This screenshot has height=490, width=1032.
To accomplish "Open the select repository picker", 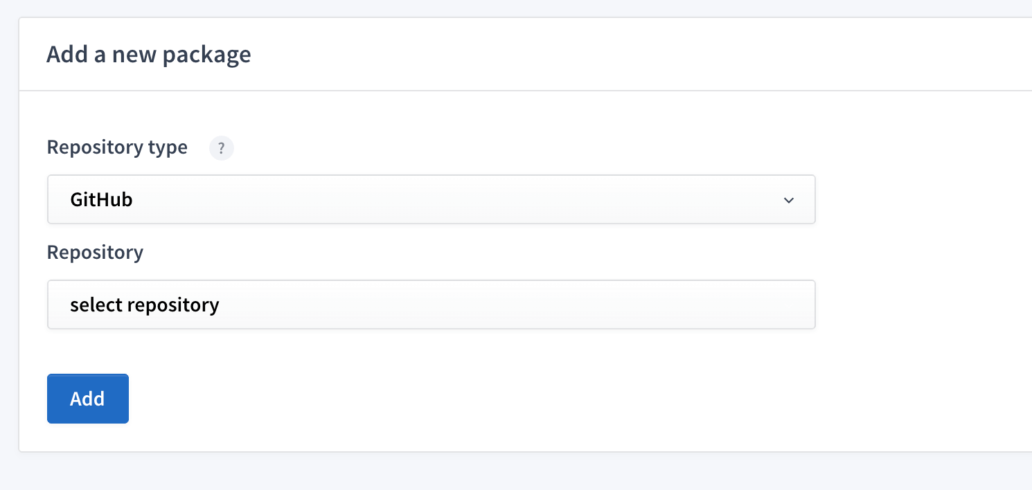I will (431, 305).
